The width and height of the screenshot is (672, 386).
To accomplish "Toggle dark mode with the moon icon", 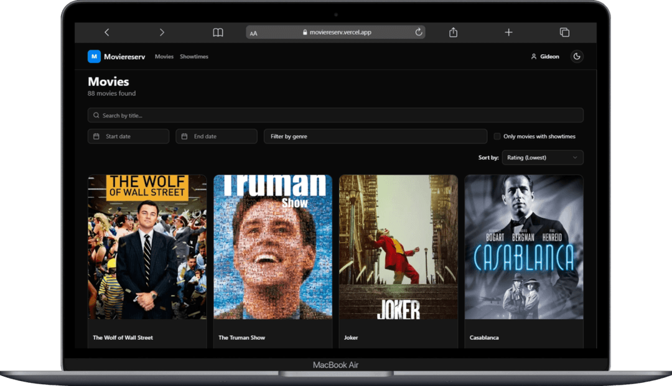I will [x=577, y=57].
